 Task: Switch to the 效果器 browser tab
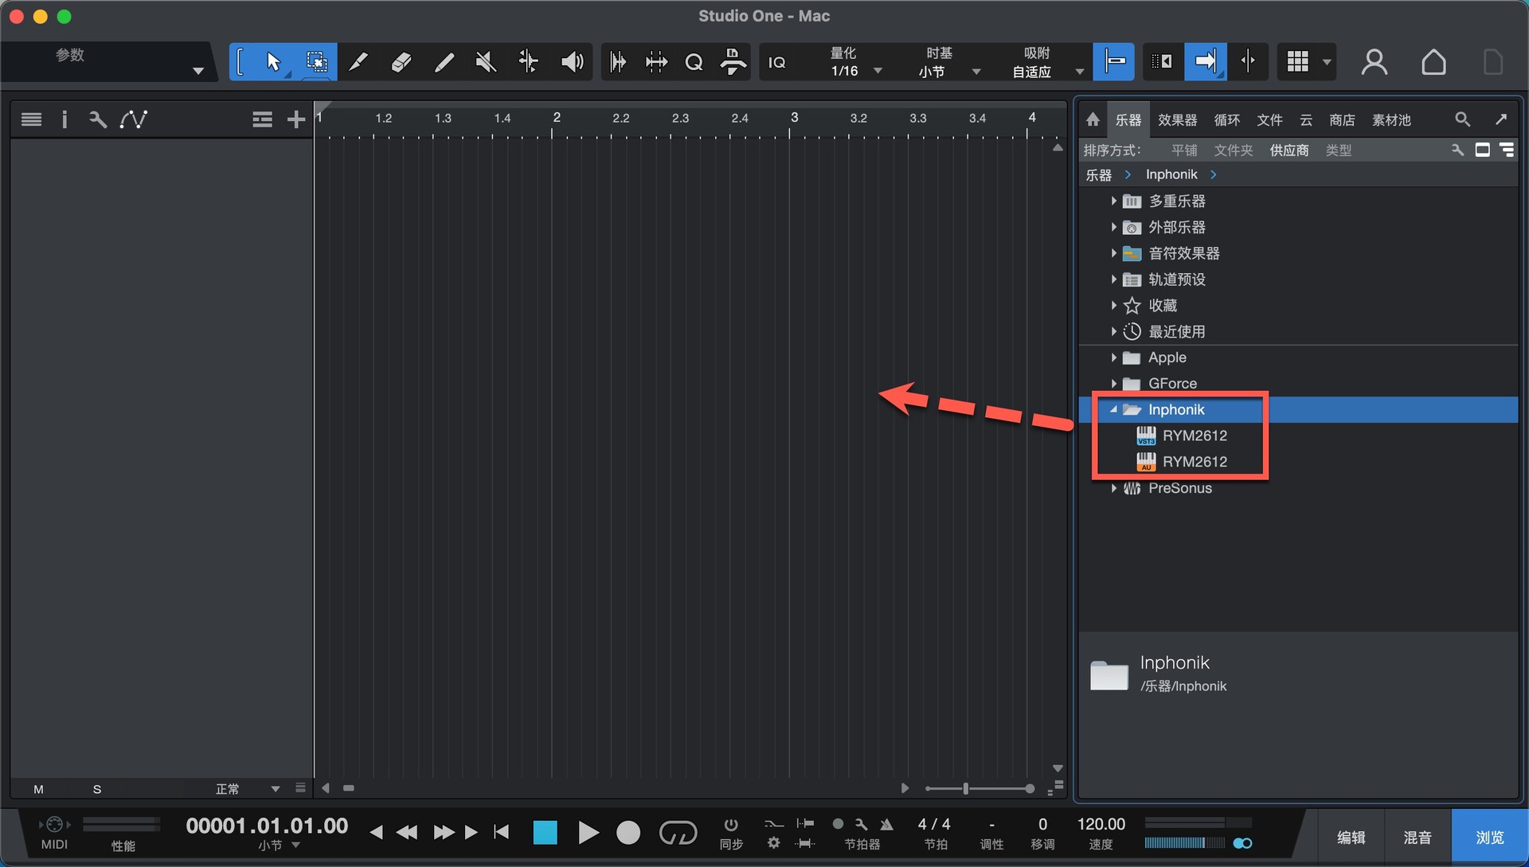(x=1177, y=120)
